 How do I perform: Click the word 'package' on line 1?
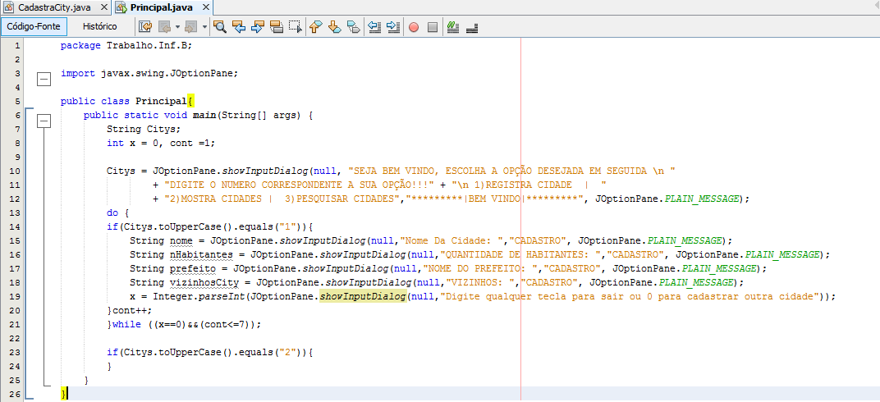(80, 45)
